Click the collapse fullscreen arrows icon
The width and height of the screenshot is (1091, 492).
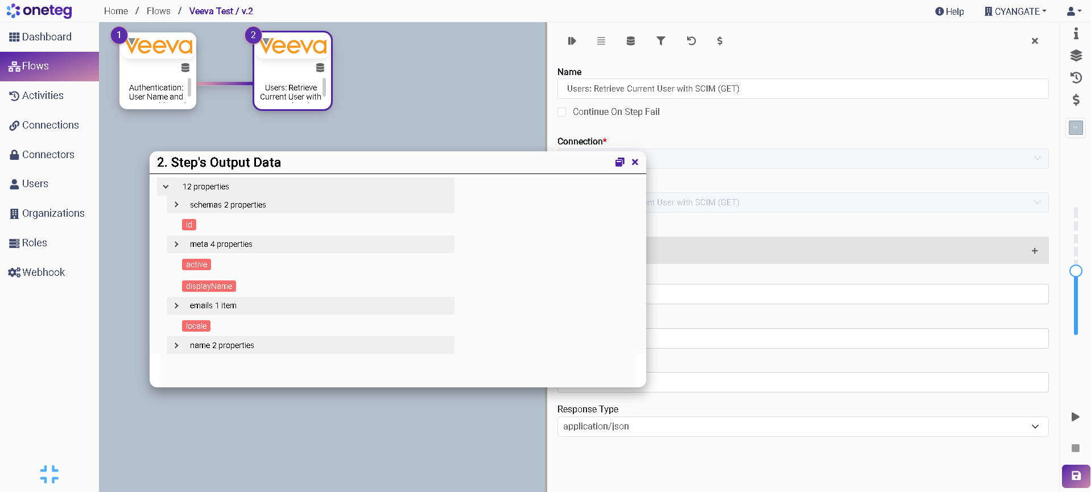click(49, 474)
